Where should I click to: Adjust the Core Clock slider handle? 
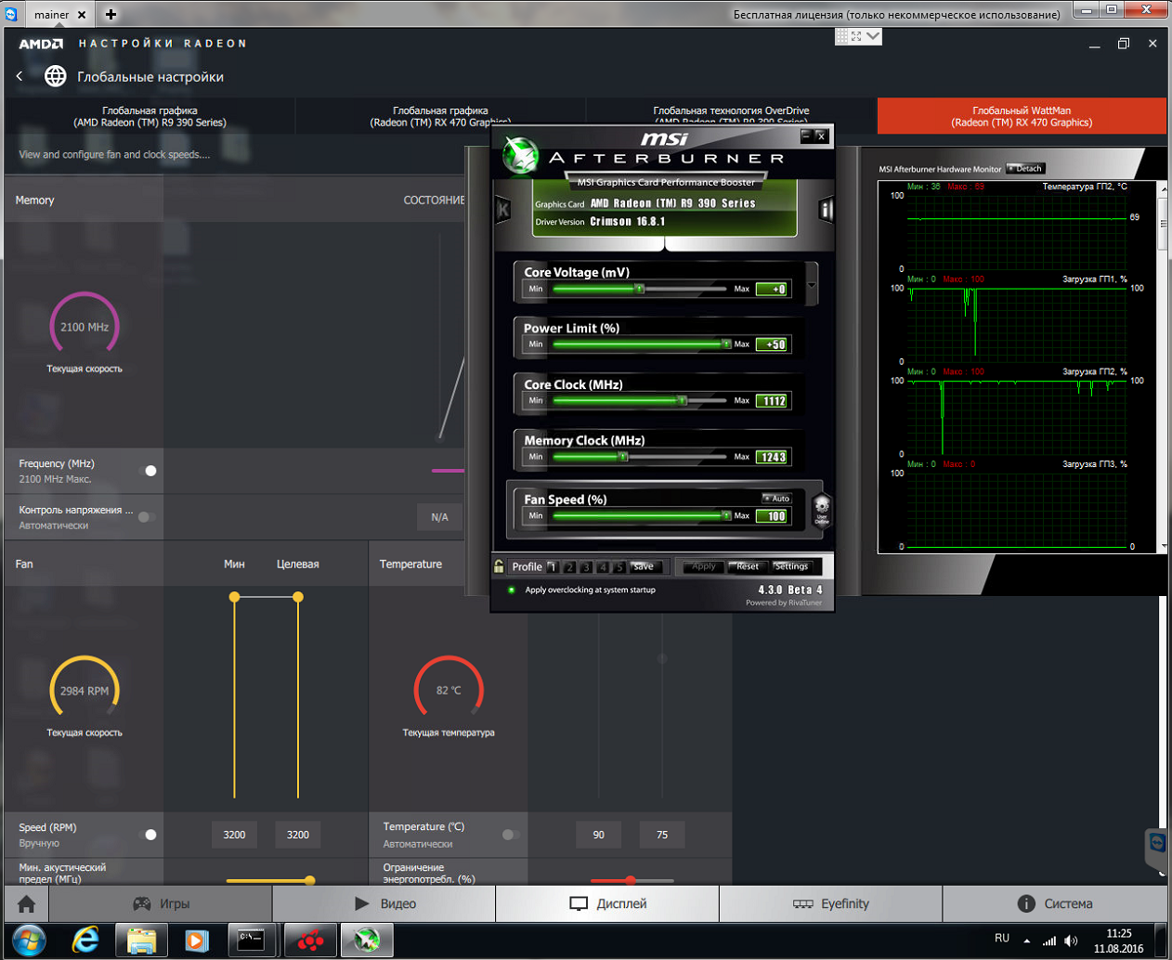coord(683,400)
